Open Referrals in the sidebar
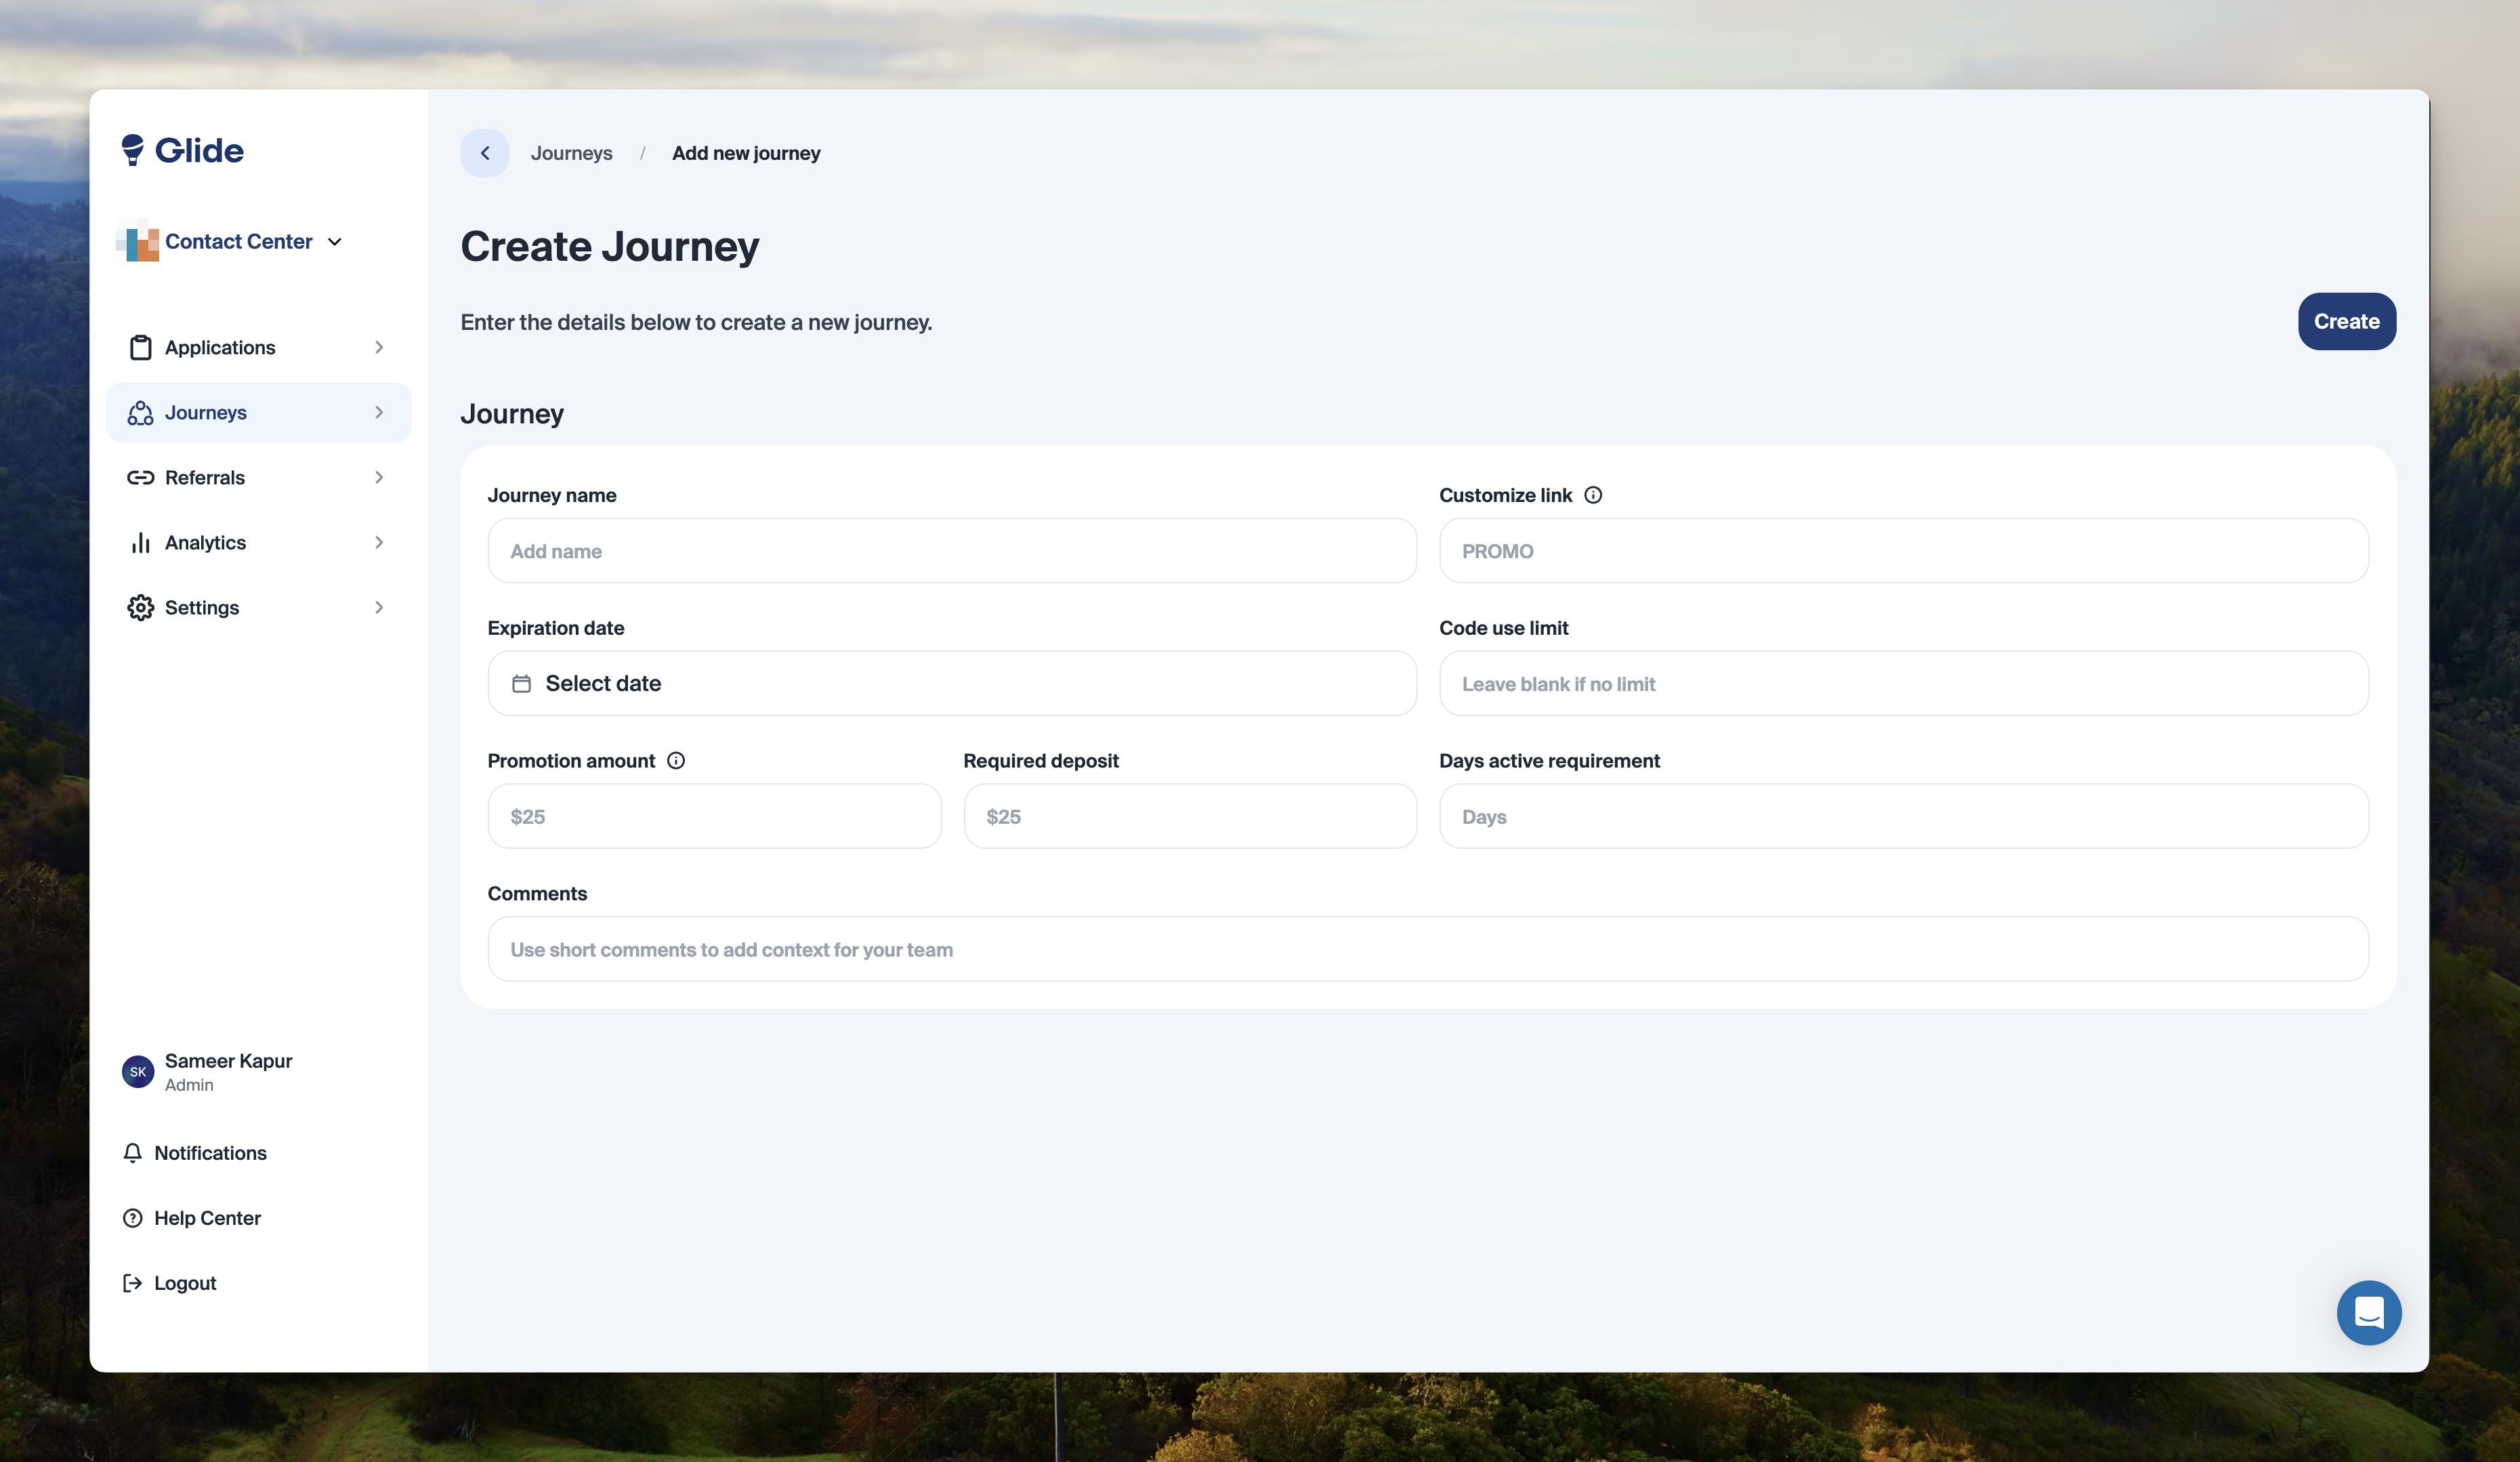Screen dimensions: 2520x1462 coord(205,478)
